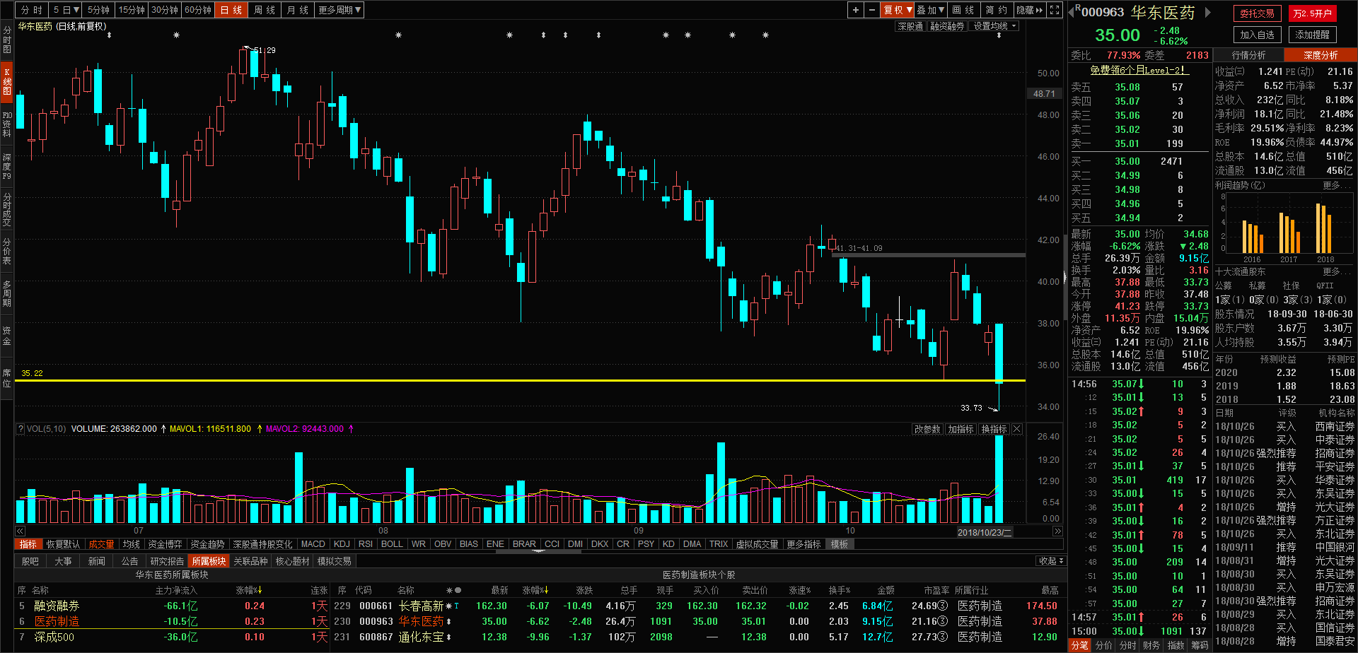The height and width of the screenshot is (653, 1358).
Task: Open free Level-2 promotion link
Action: click(1139, 70)
